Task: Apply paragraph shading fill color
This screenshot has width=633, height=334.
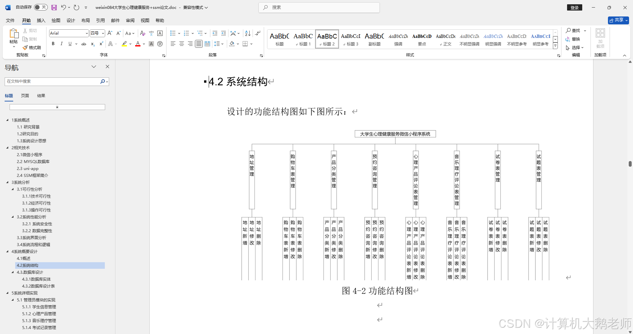Action: click(232, 44)
